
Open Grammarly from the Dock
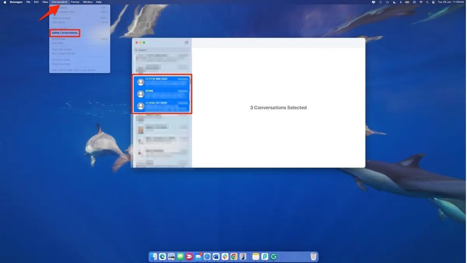[274, 256]
